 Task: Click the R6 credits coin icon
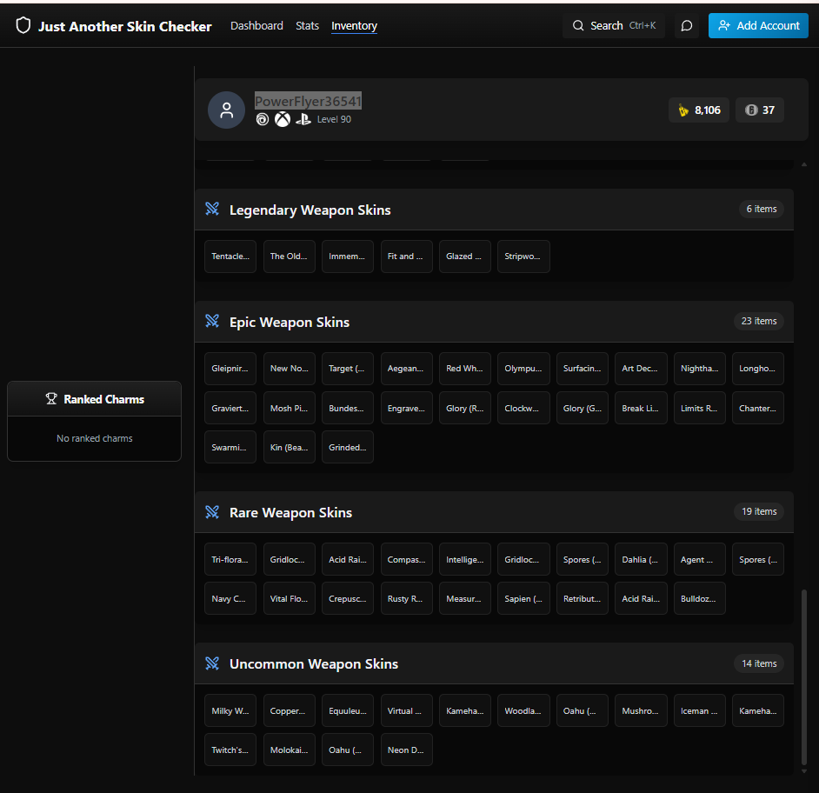click(x=750, y=110)
